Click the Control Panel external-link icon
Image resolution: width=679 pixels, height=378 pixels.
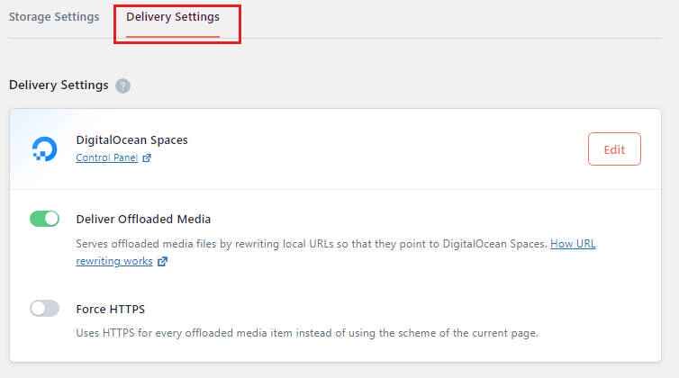(147, 158)
